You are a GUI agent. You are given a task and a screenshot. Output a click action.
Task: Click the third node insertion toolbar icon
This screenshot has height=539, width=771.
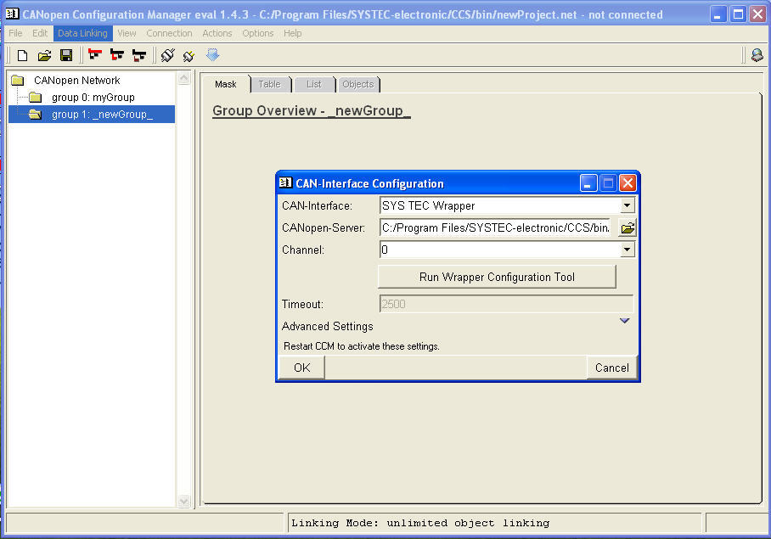(x=138, y=54)
